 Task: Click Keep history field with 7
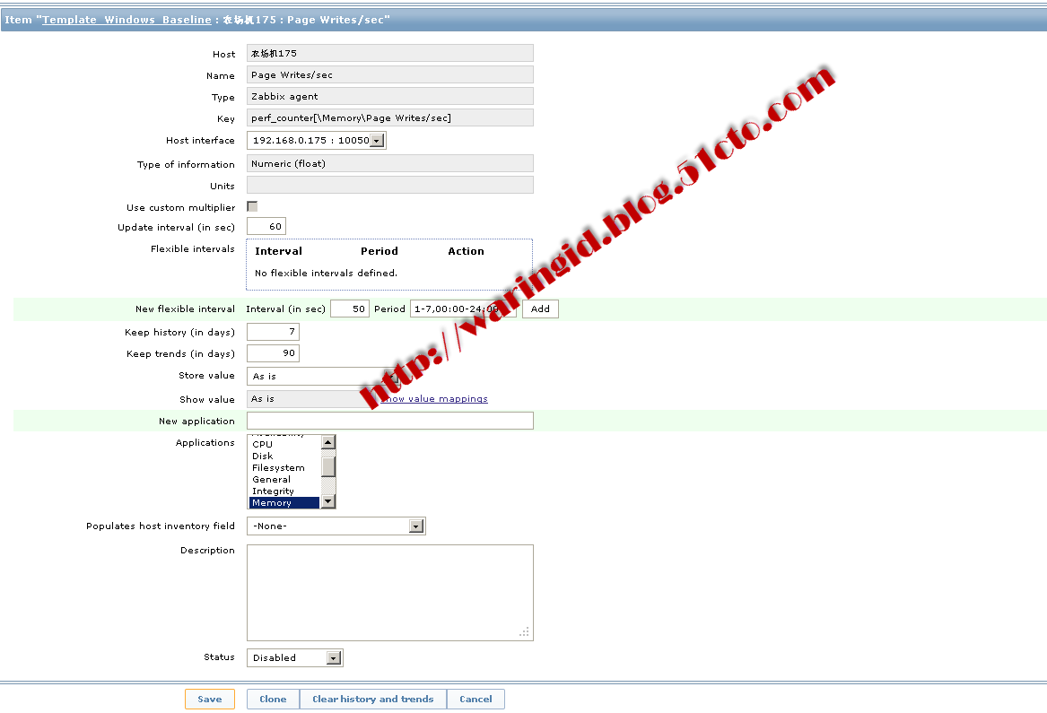(273, 332)
